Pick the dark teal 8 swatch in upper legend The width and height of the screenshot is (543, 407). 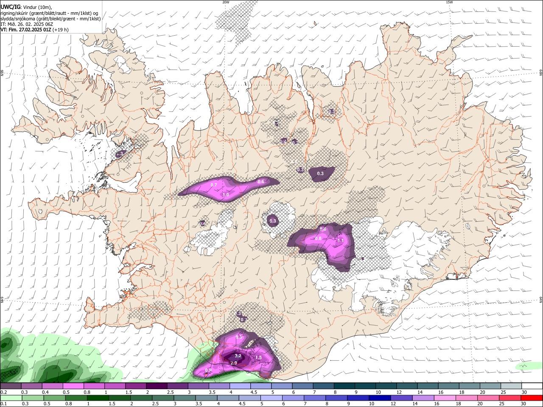(x=344, y=386)
